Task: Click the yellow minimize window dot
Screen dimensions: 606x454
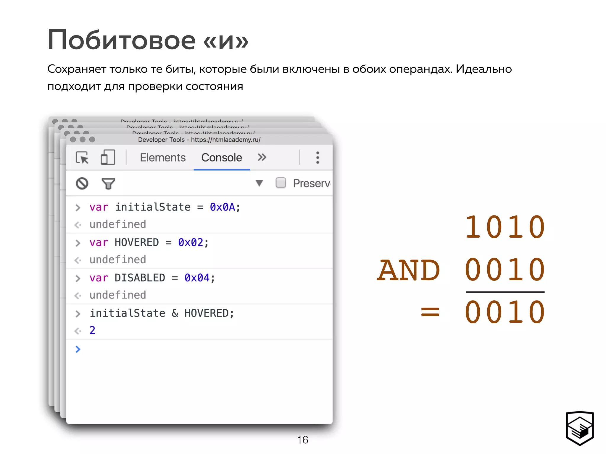Action: coord(83,140)
